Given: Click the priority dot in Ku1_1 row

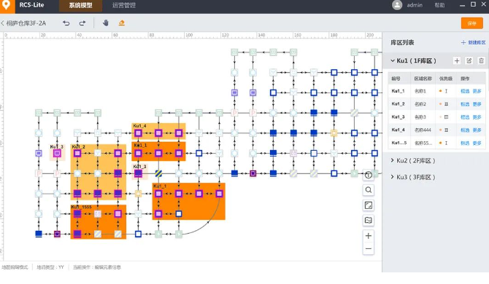Looking at the screenshot, I should tap(440, 91).
